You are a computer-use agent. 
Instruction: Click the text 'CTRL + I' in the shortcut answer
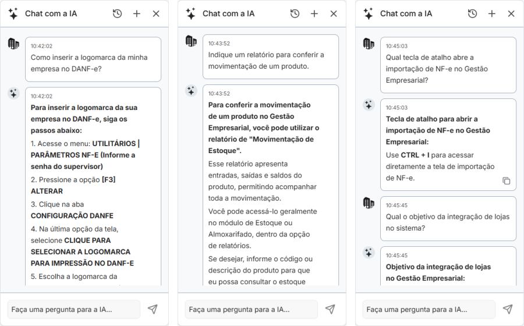point(415,155)
